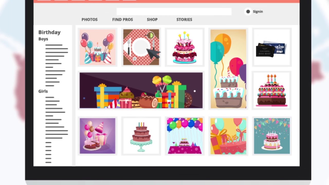Open the STORIES section
329x185 pixels.
[184, 20]
